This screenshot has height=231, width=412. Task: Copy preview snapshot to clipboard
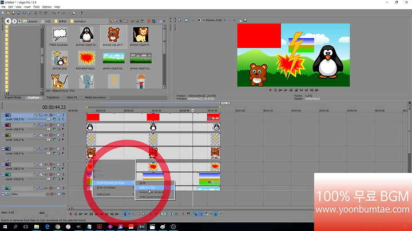(x=240, y=20)
